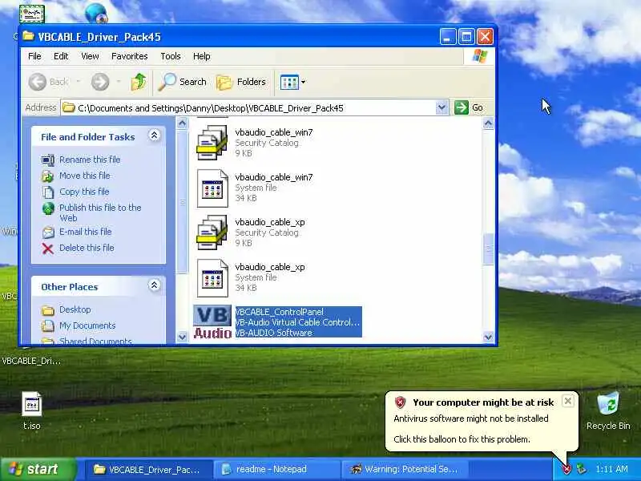Switch to Warning: Potential Security taskbar button
641x481 pixels.
point(405,469)
